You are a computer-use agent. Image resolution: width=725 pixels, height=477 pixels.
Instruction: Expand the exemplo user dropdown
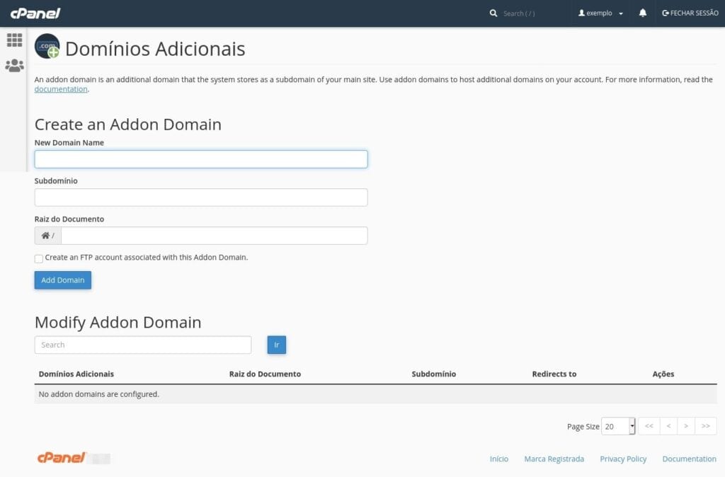(600, 13)
